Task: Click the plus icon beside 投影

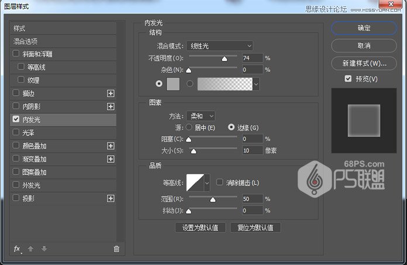Action: tap(111, 198)
